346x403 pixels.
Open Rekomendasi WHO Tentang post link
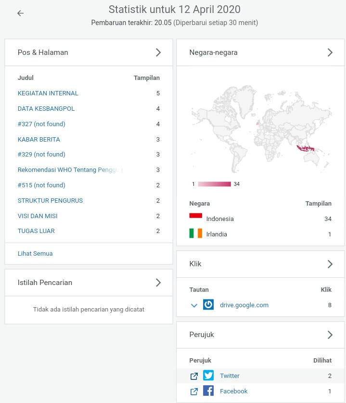pyautogui.click(x=70, y=170)
